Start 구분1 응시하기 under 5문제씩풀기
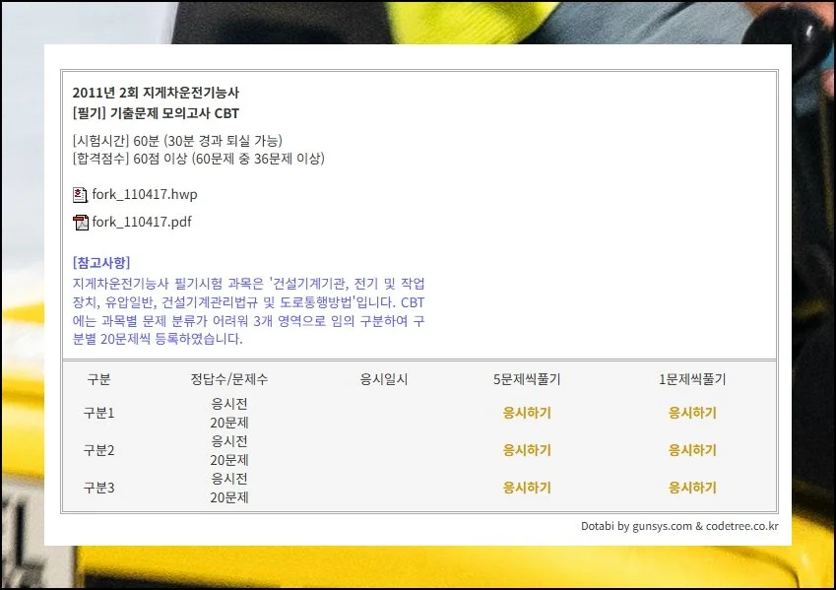This screenshot has width=836, height=590. (x=527, y=413)
